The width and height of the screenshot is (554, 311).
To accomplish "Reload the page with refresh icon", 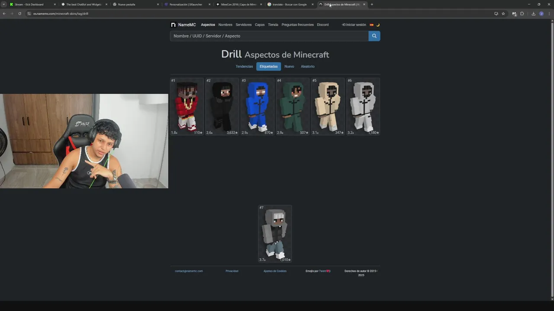I will pos(19,13).
